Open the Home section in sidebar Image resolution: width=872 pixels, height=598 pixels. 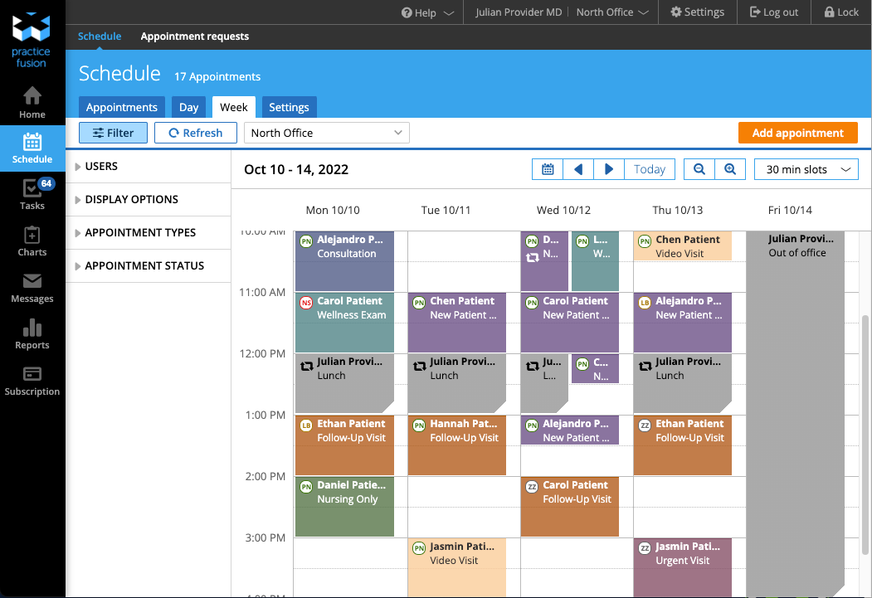[32, 101]
